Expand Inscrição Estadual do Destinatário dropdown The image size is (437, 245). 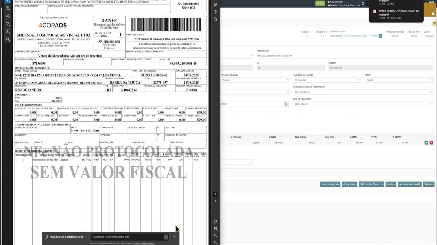363,92
